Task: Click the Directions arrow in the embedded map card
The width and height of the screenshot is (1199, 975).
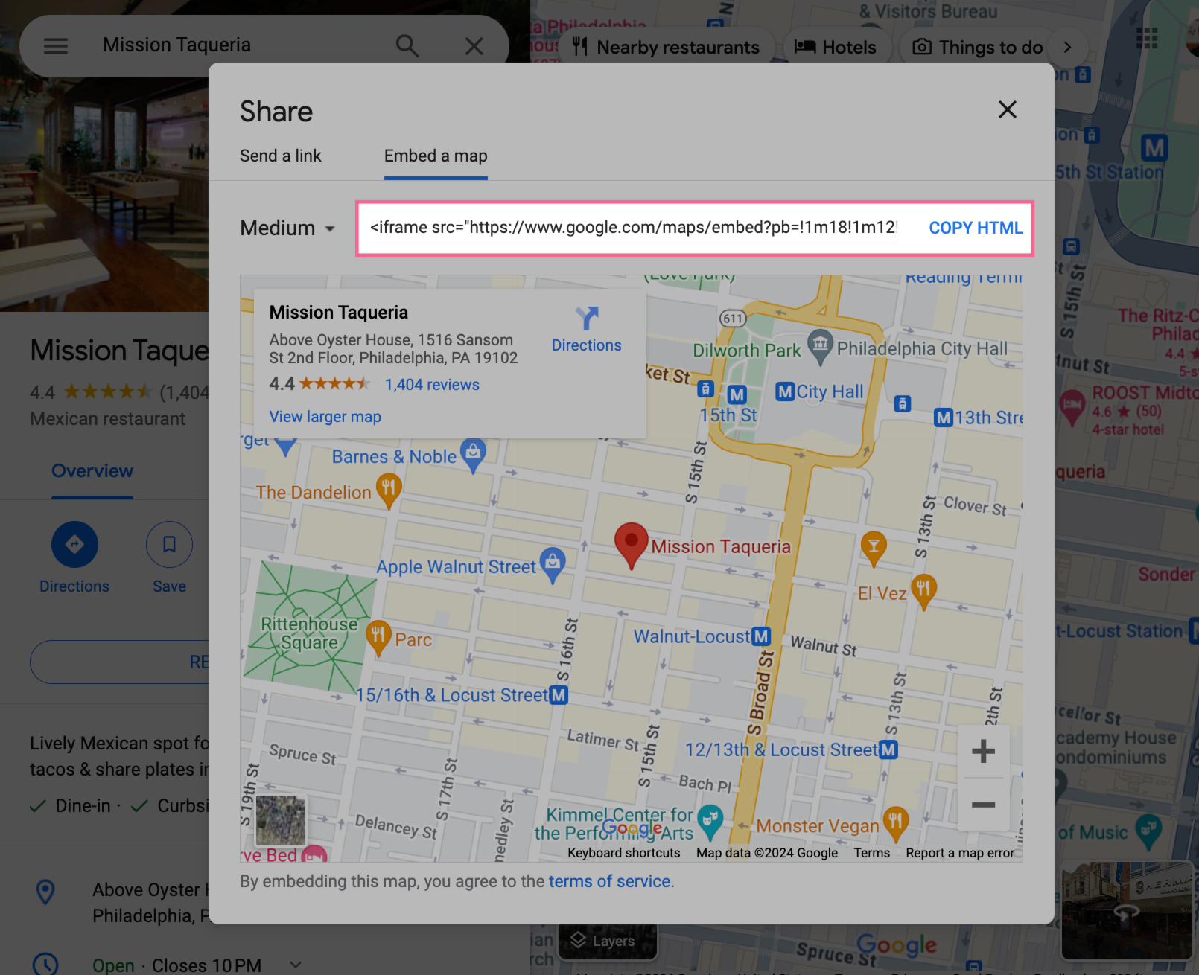Action: click(586, 320)
